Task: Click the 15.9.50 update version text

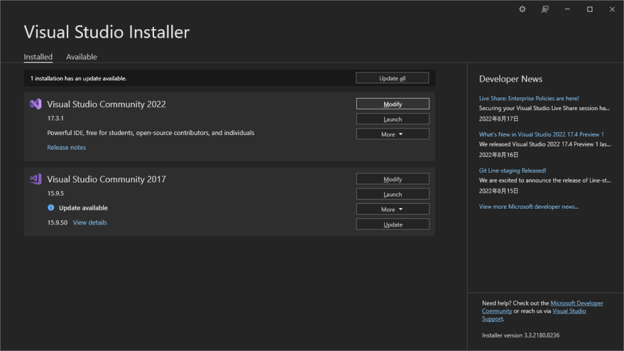Action: click(57, 223)
